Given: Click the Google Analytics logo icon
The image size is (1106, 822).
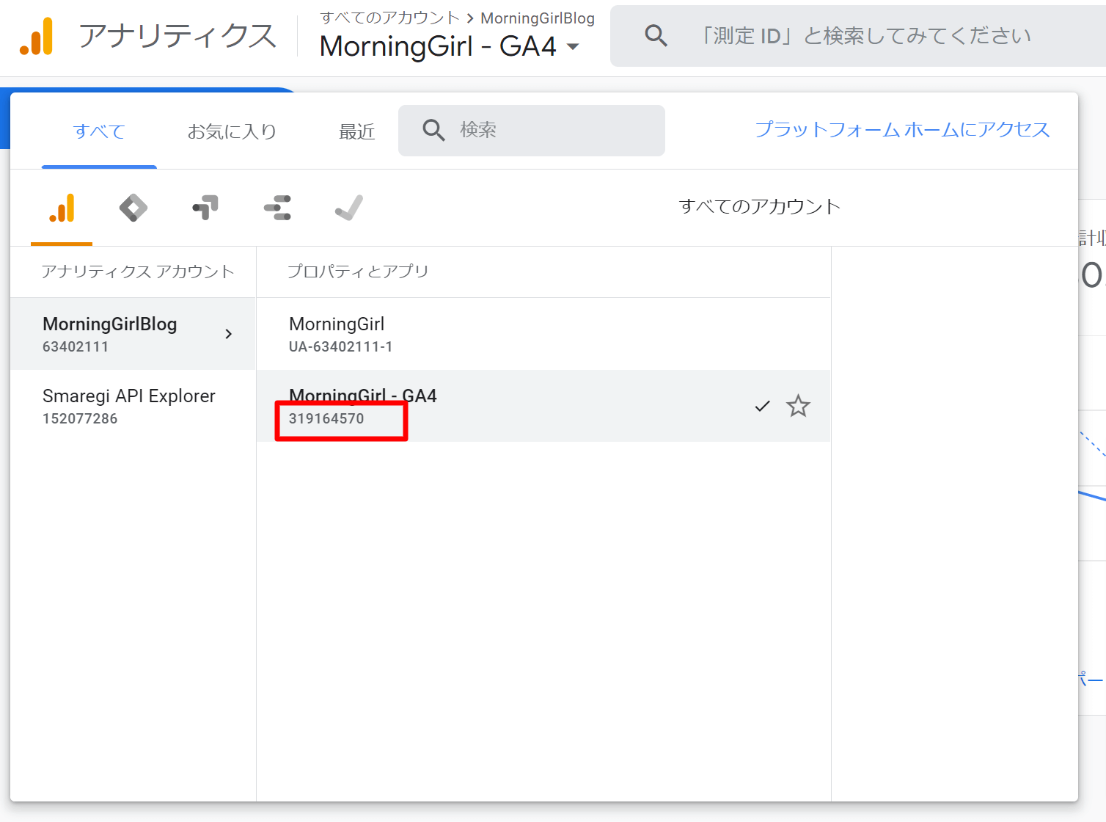Looking at the screenshot, I should [x=37, y=37].
